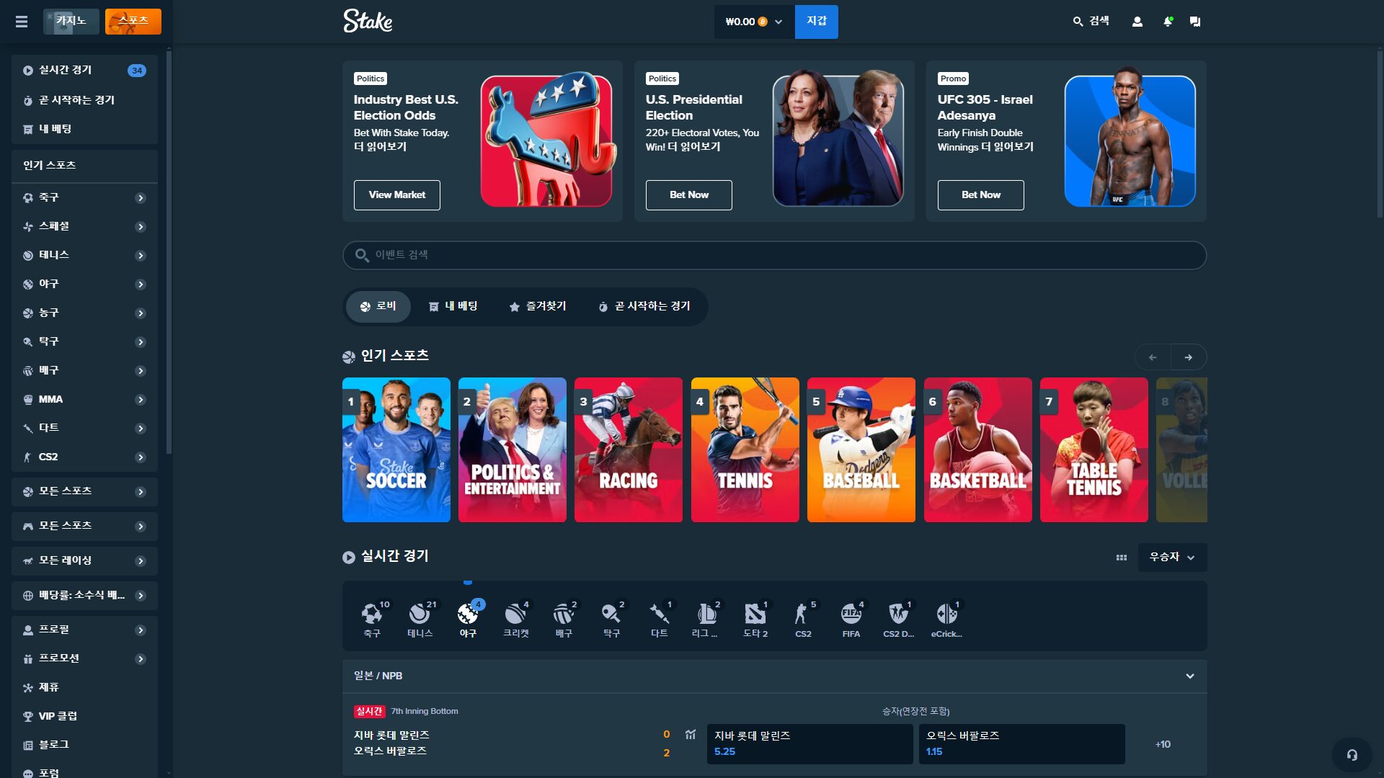Select the 곧 시작하는 경기 tab
The width and height of the screenshot is (1384, 778).
644,306
